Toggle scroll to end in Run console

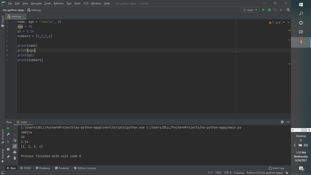point(15,146)
